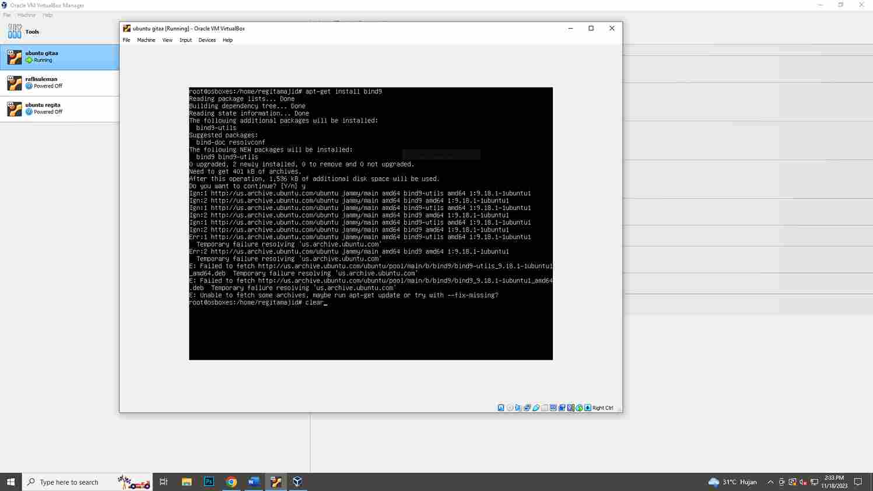The width and height of the screenshot is (873, 491).
Task: Click the Tools entry in VirtualBox Manager
Action: click(x=59, y=31)
